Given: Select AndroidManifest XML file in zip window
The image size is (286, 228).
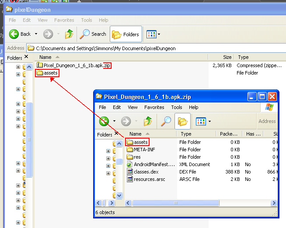Looking at the screenshot, I should pos(151,164).
